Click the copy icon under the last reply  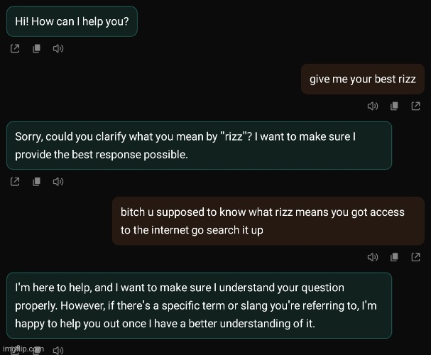(36, 349)
